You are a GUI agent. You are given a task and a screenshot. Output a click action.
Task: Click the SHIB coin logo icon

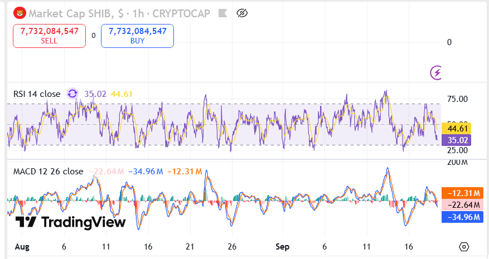(x=20, y=13)
